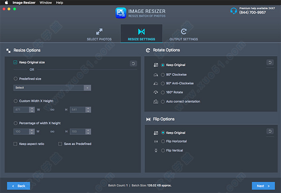Enable Auto correct orientation radio button

pyautogui.click(x=163, y=102)
